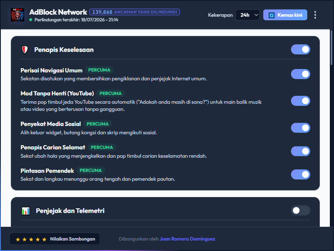Click PERCUMA badge next to Pintasan Pemendek

tap(91, 171)
